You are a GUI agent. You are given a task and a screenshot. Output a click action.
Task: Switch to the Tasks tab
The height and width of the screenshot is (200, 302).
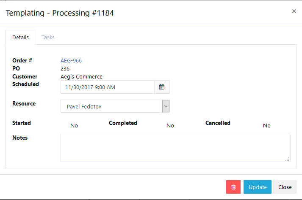point(48,37)
